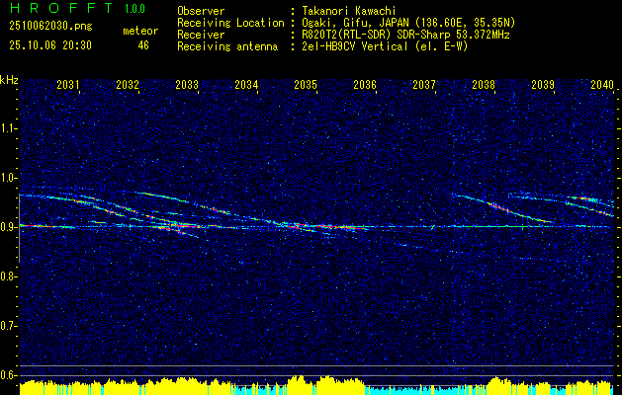Click the Receiving Location field label
Image resolution: width=622 pixels, height=395 pixels.
coord(230,23)
